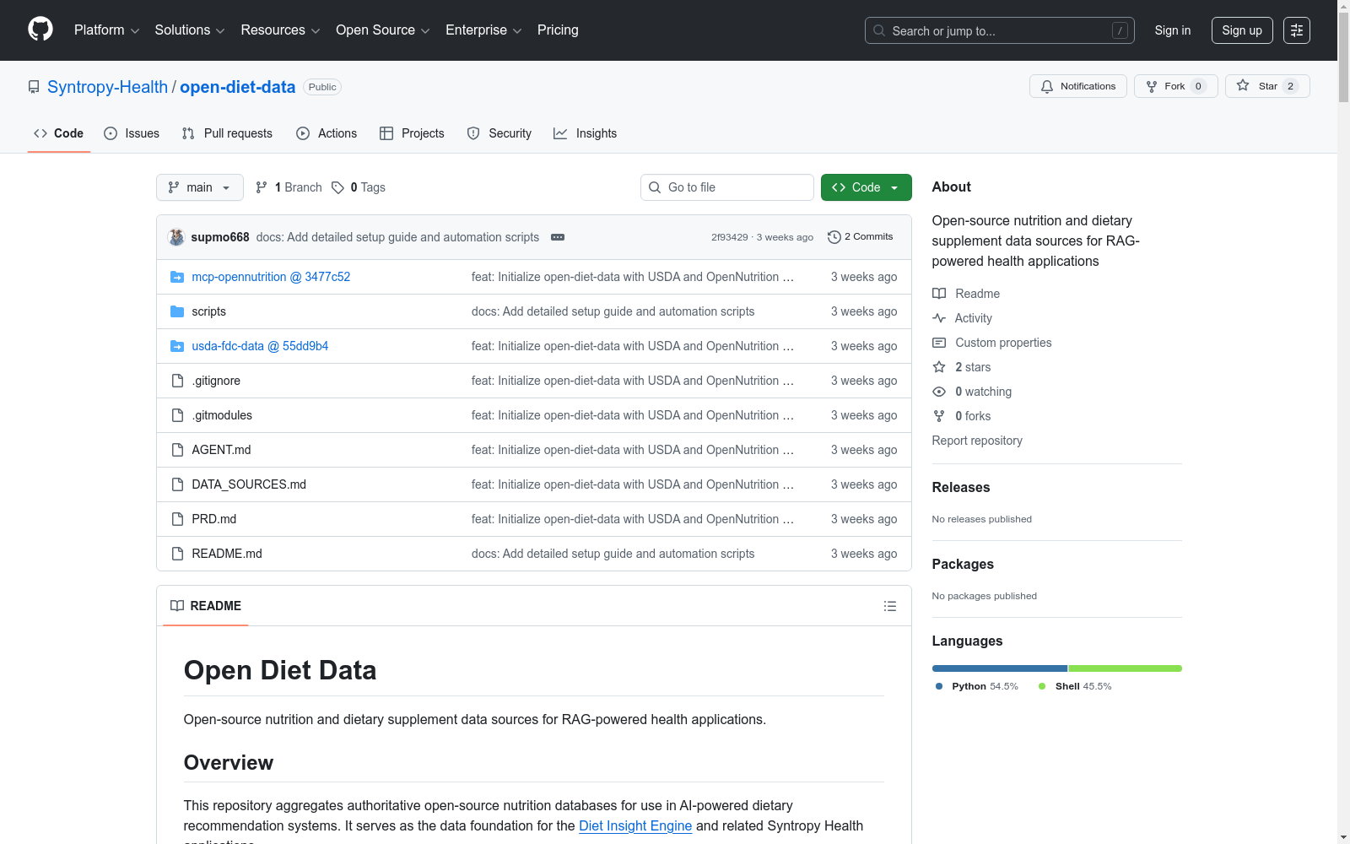Screen dimensions: 1350x844
Task: Open the Syntropy-Health organization link
Action: (x=107, y=87)
